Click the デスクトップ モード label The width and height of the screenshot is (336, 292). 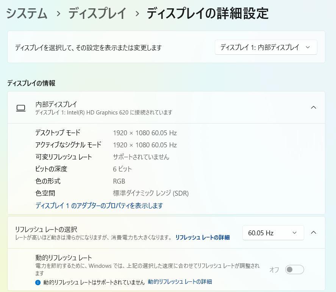(x=58, y=133)
